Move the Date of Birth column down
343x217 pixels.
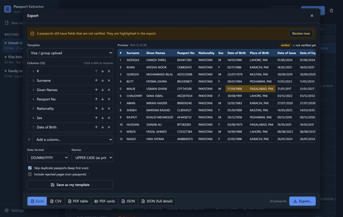point(102,127)
